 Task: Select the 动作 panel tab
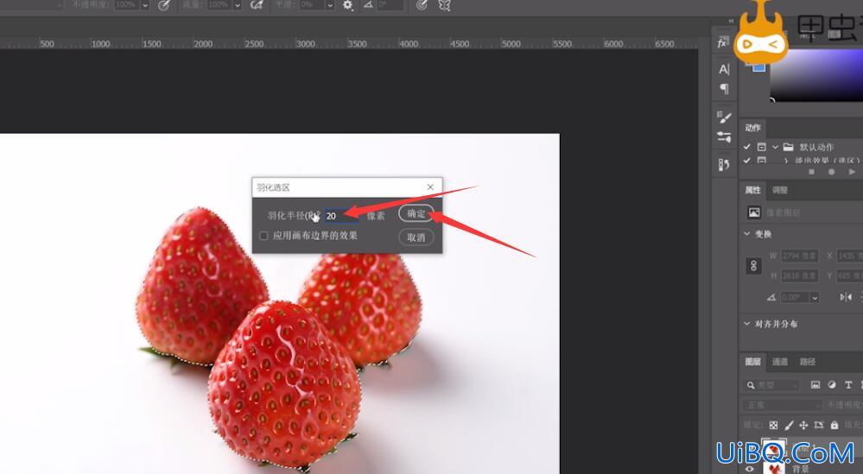[753, 128]
